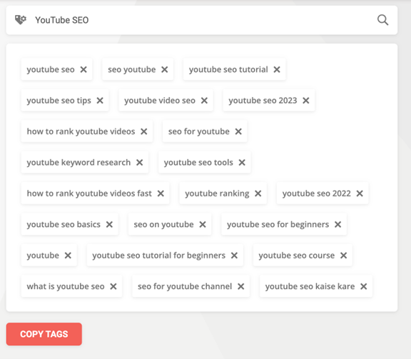
Task: Select the 'youtube seo tutorial' tag text
Action: (x=228, y=69)
